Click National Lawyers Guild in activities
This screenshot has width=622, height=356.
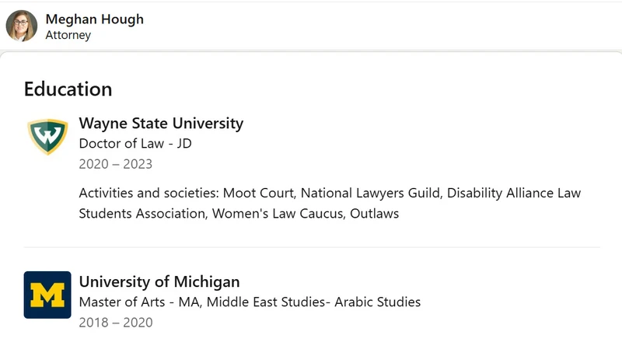tap(371, 193)
